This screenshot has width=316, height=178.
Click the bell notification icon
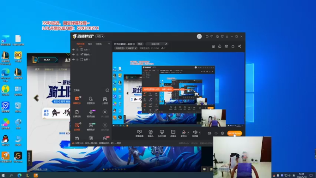pos(233,46)
